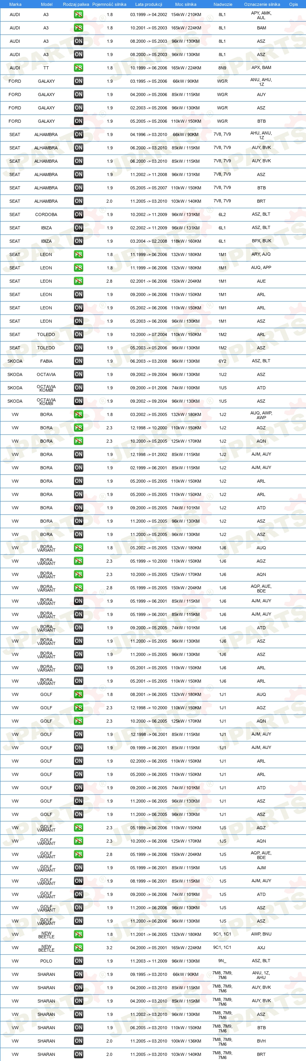Image resolution: width=306 pixels, height=1061 pixels.
Task: Click petrol icon for VW Bora Variant 2.8
Action: click(x=79, y=588)
